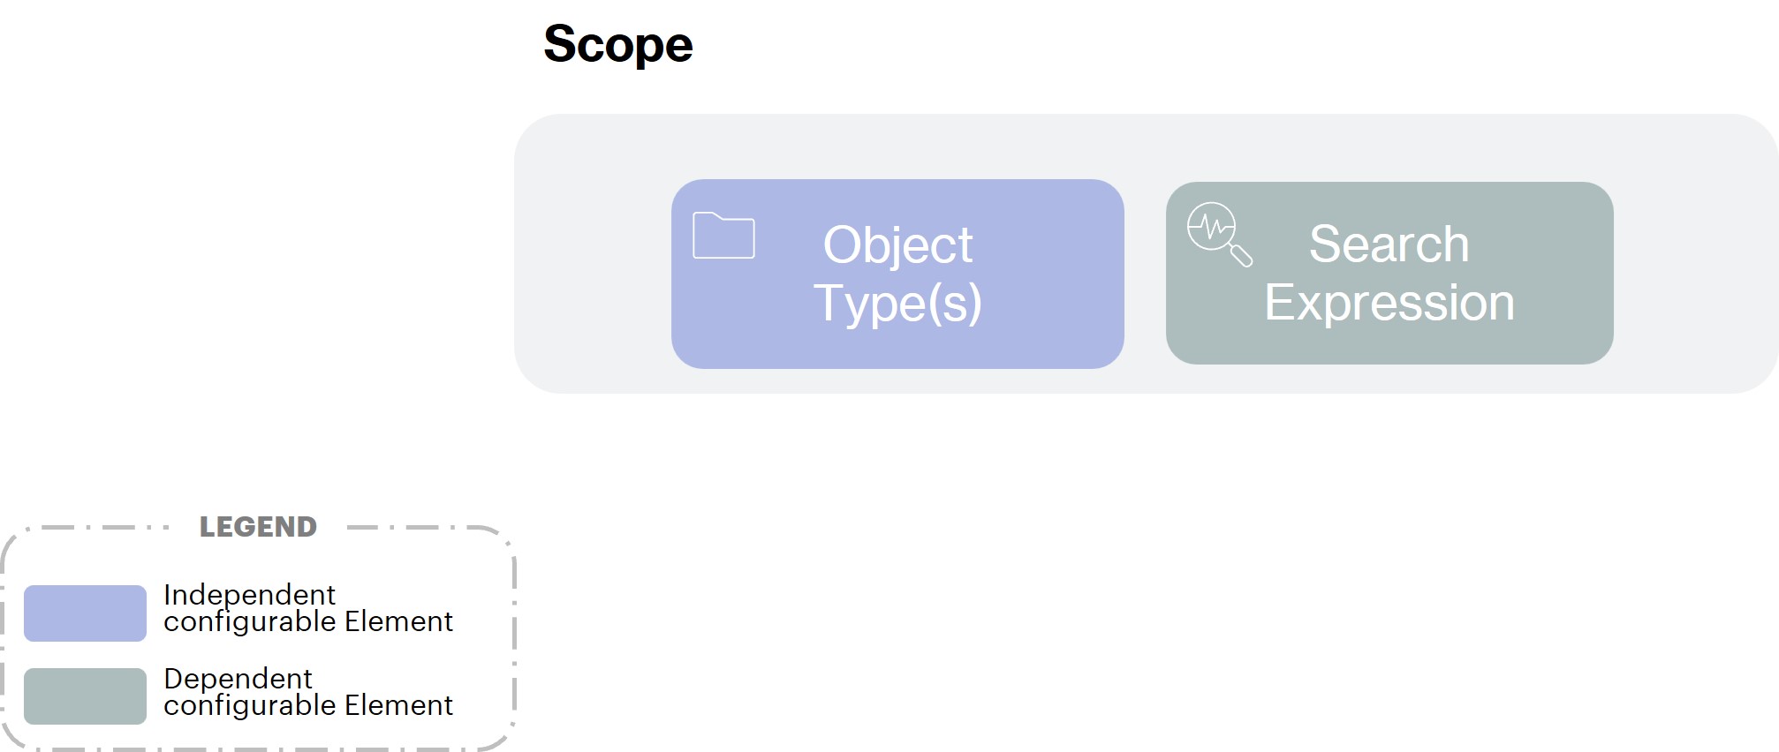
Task: Click the word "Expression" in the gray-green box
Action: pos(1389,303)
